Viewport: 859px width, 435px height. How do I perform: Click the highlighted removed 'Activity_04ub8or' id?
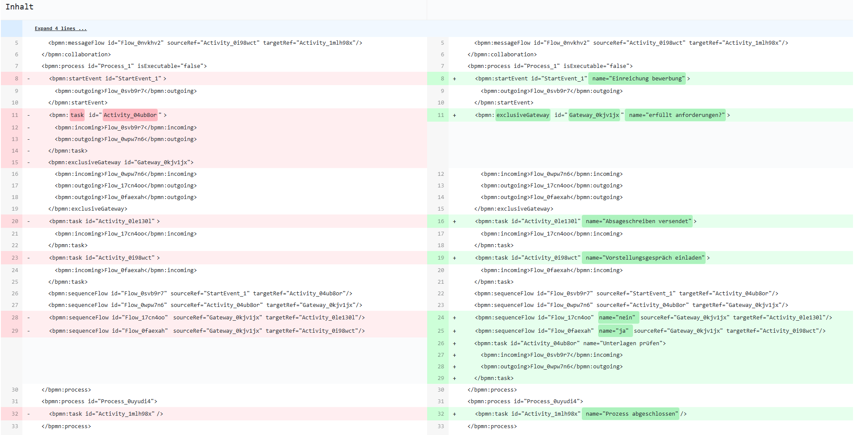(130, 115)
